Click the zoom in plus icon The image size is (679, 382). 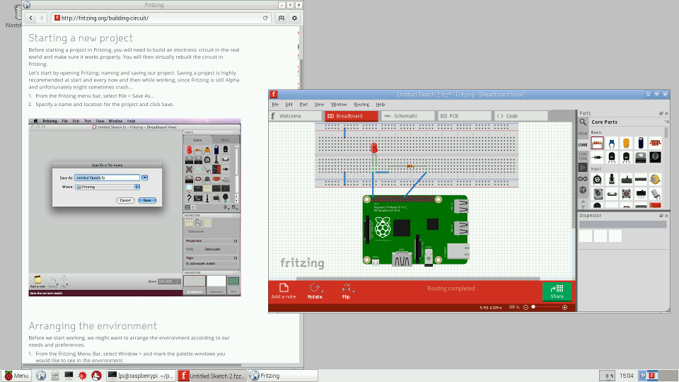click(x=564, y=308)
